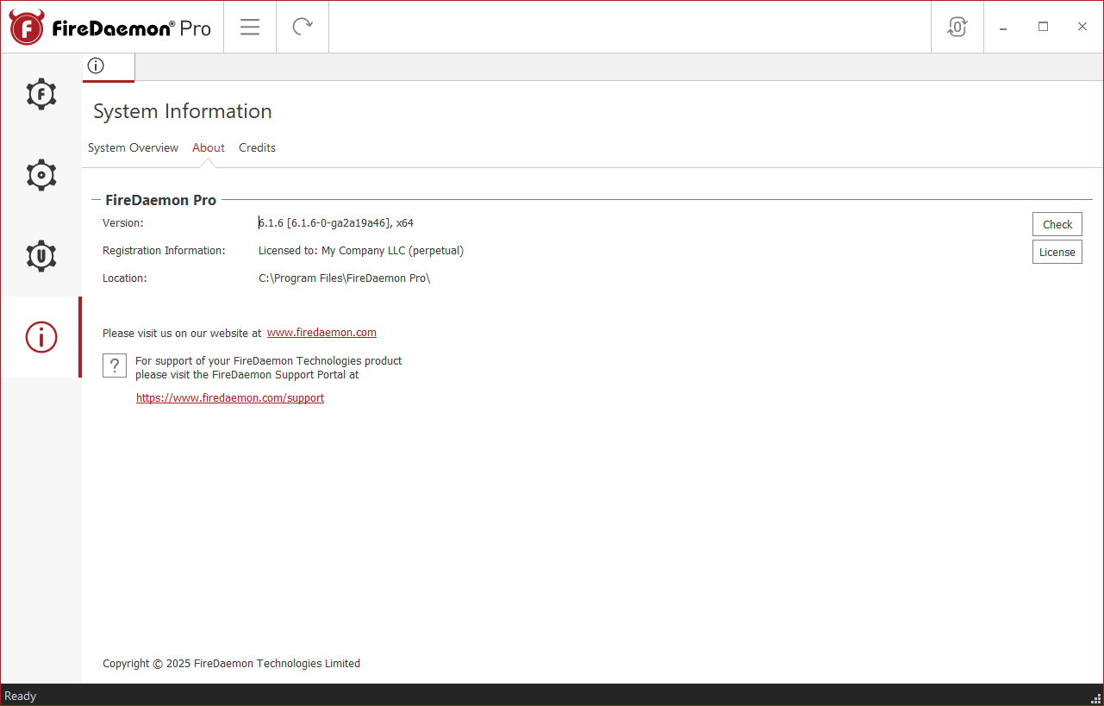Click the 'System Information' heading
Screen dimensions: 1104x706
pyautogui.click(x=183, y=111)
